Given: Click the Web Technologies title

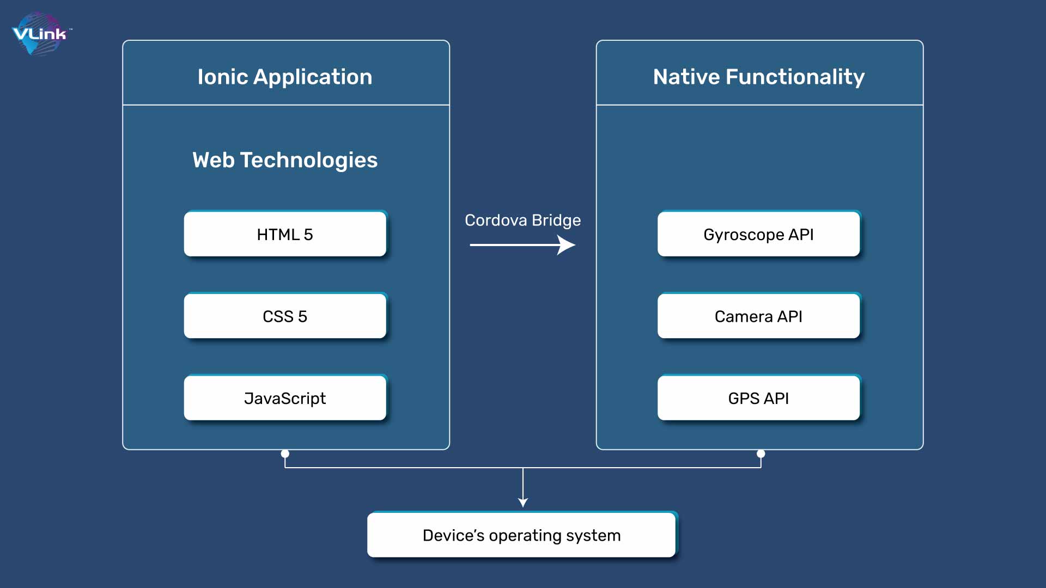Looking at the screenshot, I should 285,160.
